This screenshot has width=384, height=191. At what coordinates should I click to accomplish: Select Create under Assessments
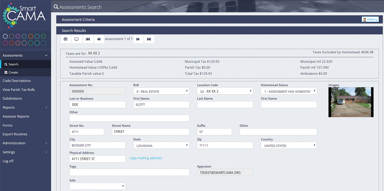coord(14,73)
